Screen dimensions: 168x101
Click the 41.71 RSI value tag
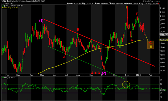(162, 90)
